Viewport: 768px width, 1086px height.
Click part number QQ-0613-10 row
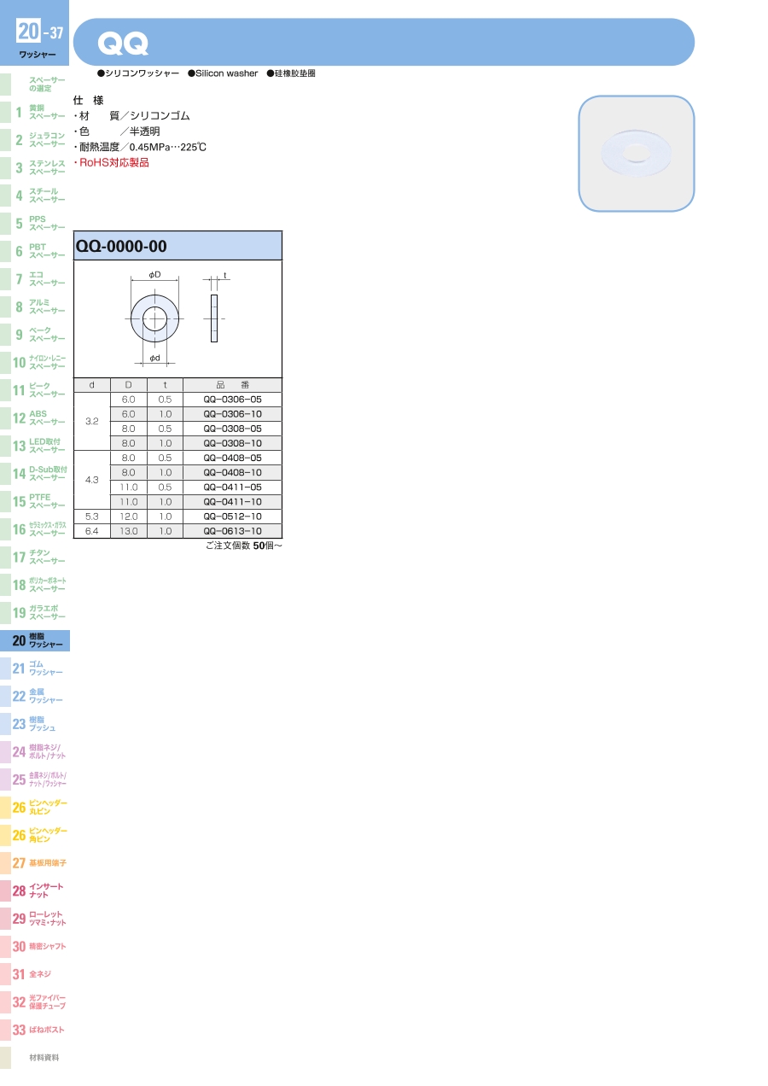232,531
